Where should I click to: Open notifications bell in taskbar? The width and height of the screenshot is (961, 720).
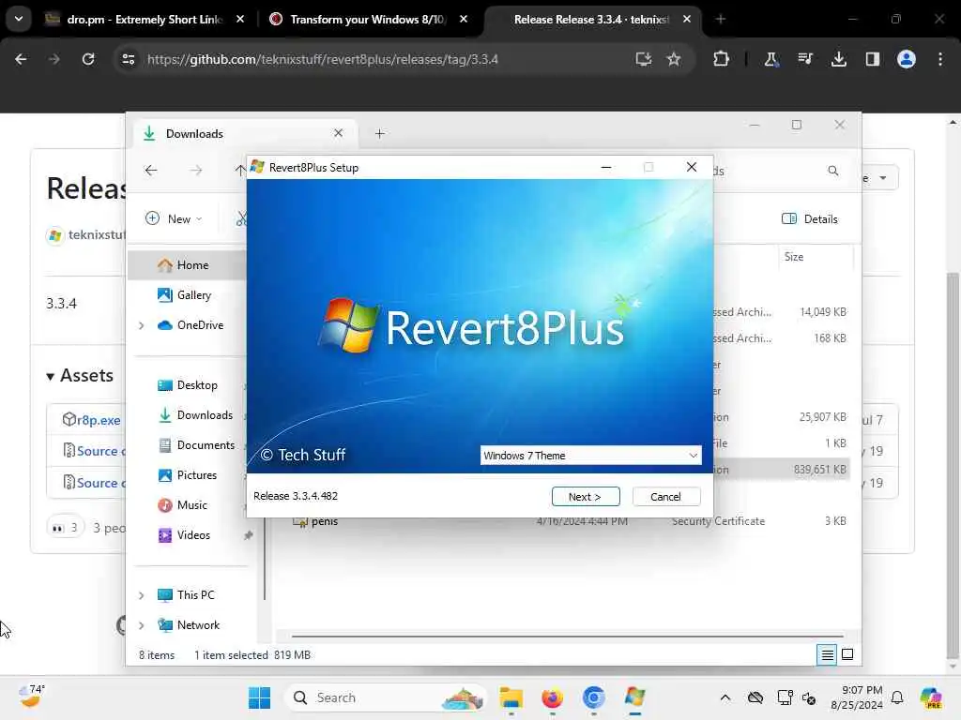(897, 697)
